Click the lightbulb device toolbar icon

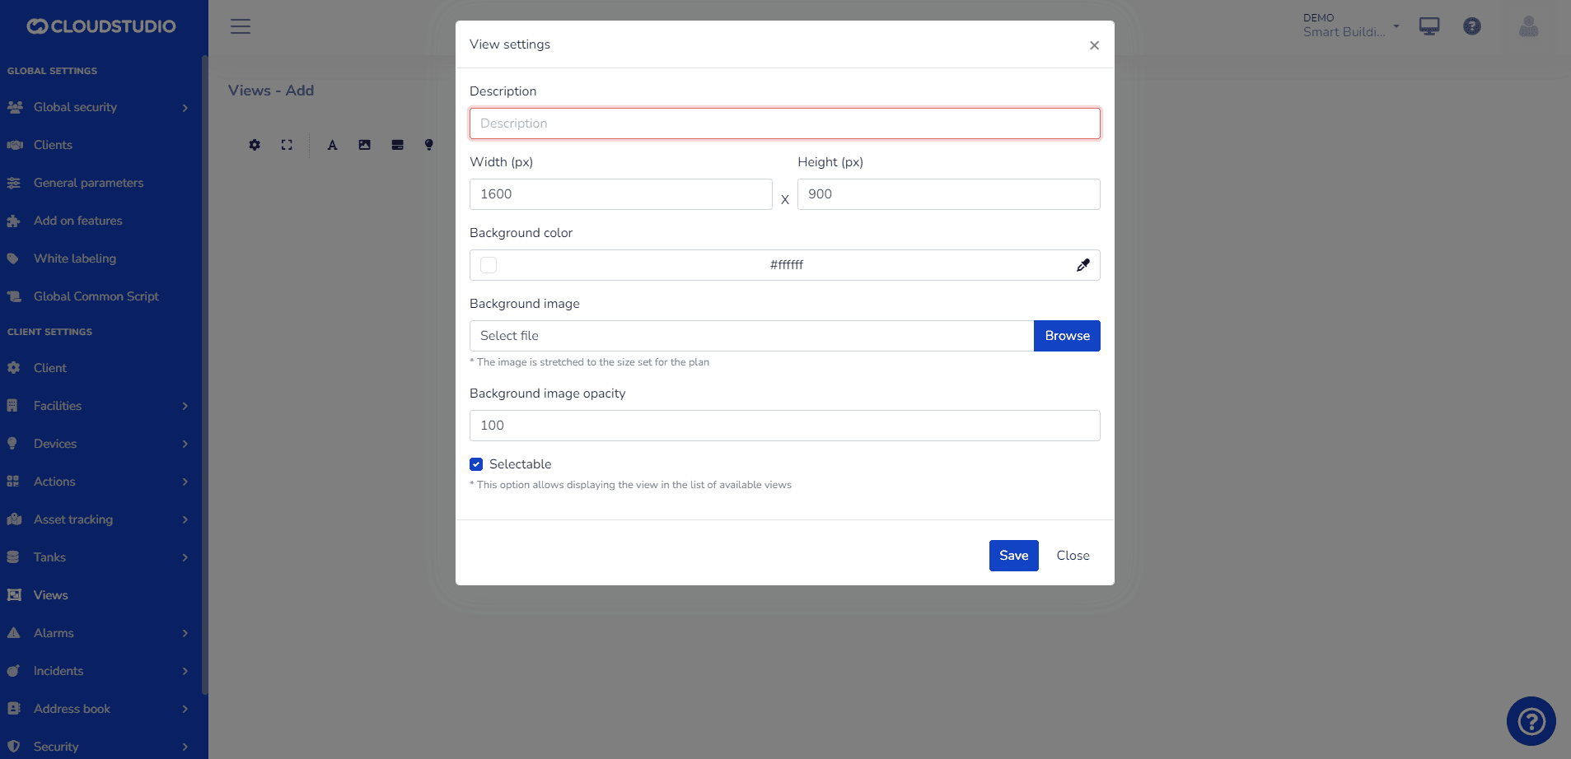coord(428,145)
